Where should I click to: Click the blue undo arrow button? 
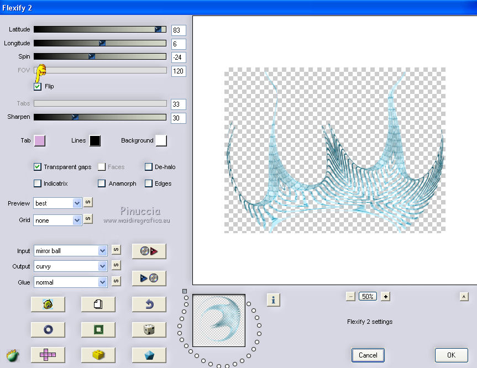tap(149, 304)
